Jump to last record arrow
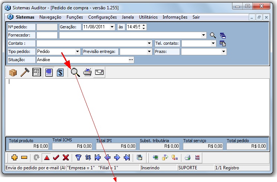Screen dimensions: 277x182 [127, 157]
